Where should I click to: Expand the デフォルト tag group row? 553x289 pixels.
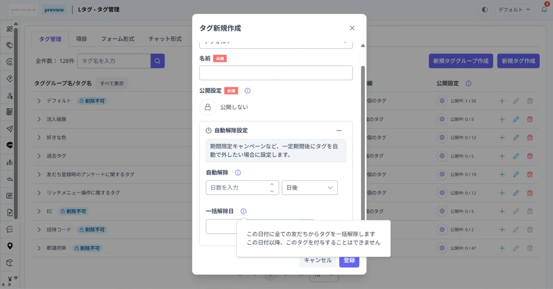(x=39, y=100)
